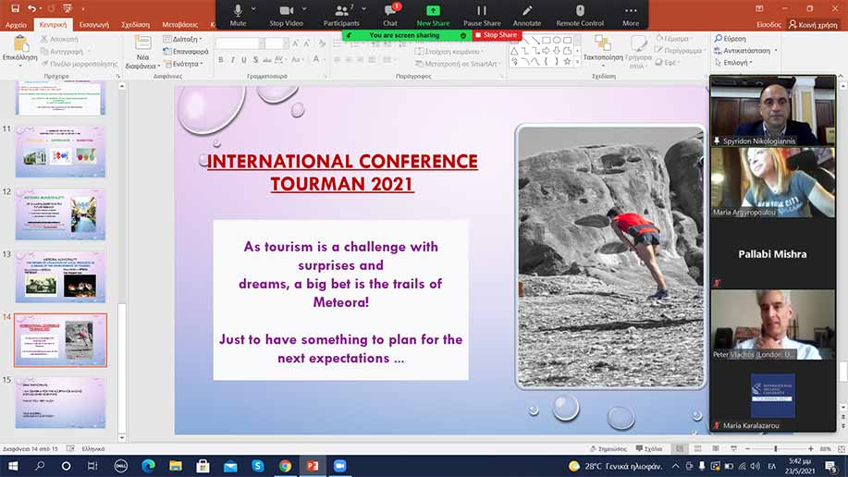Screen dimensions: 848x477
Task: Click zoom-out minus icon in status bar
Action: pyautogui.click(x=747, y=449)
